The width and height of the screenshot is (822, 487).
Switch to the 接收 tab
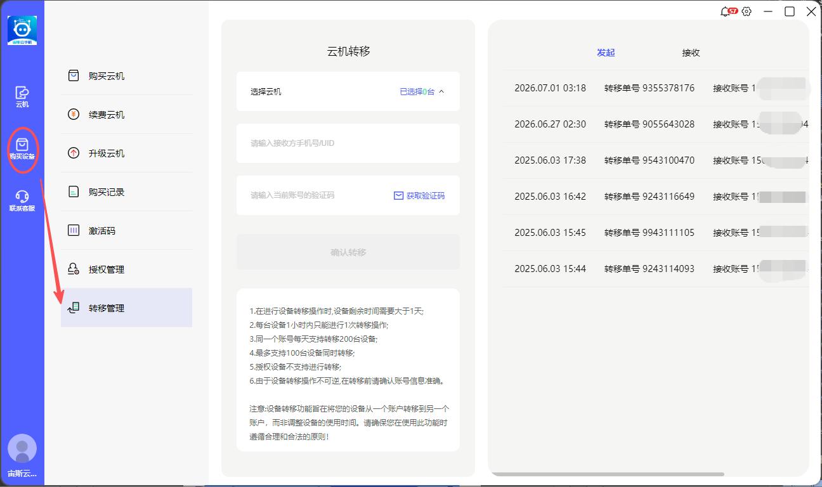(x=691, y=53)
